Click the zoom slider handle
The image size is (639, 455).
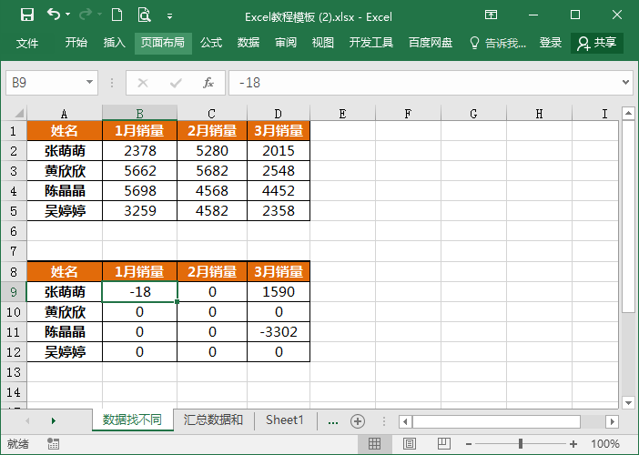[520, 444]
